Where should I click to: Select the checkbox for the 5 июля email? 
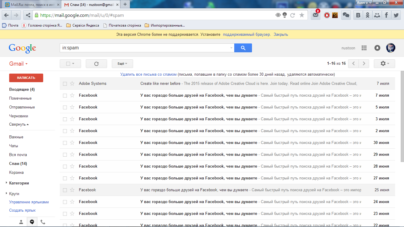pyautogui.click(x=65, y=107)
